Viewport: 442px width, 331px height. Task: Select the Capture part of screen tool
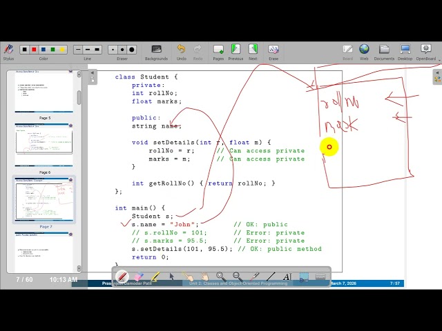(x=304, y=277)
